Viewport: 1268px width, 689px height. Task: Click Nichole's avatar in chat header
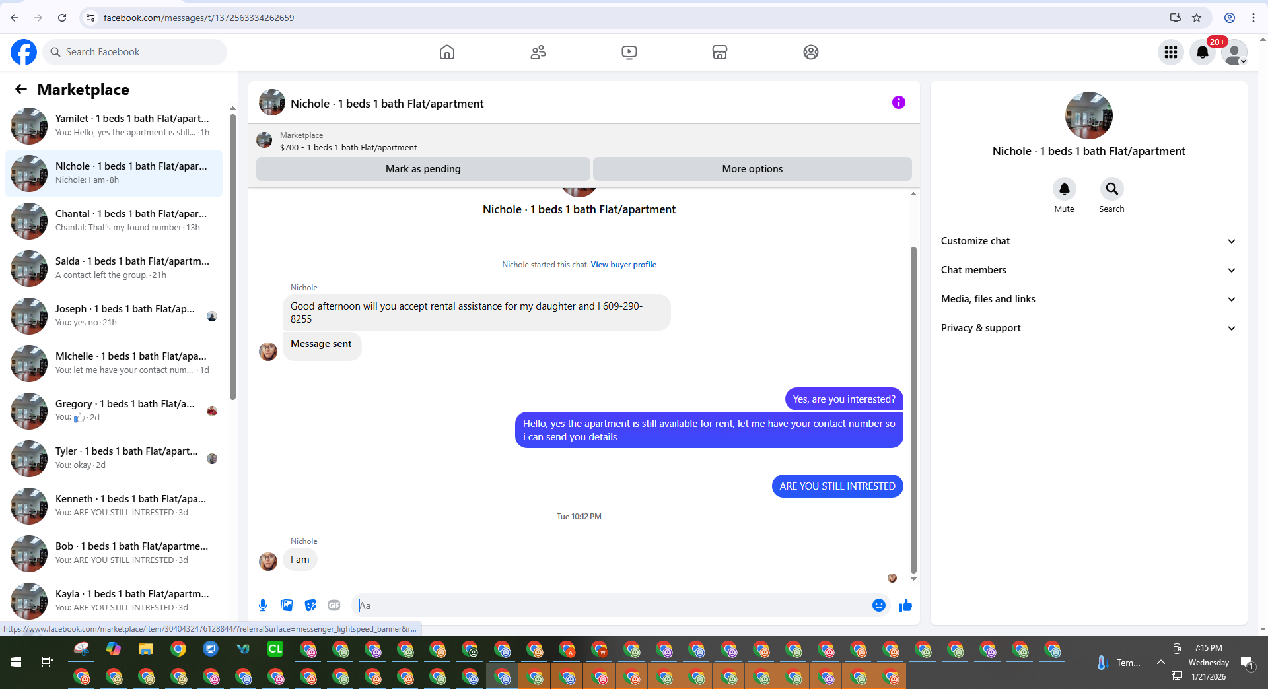(272, 103)
